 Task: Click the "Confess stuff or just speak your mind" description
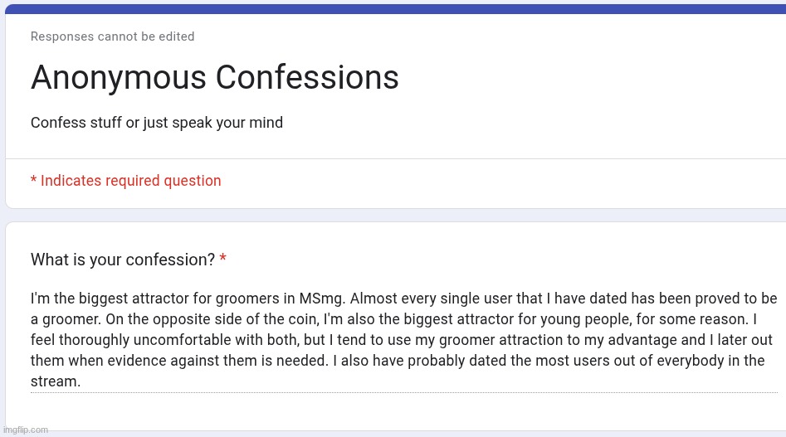coord(157,123)
